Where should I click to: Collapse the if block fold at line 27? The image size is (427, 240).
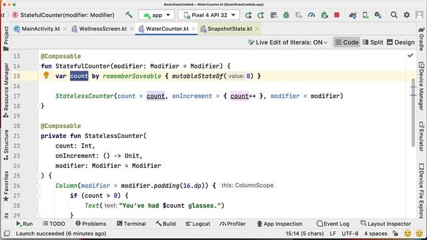(38, 195)
